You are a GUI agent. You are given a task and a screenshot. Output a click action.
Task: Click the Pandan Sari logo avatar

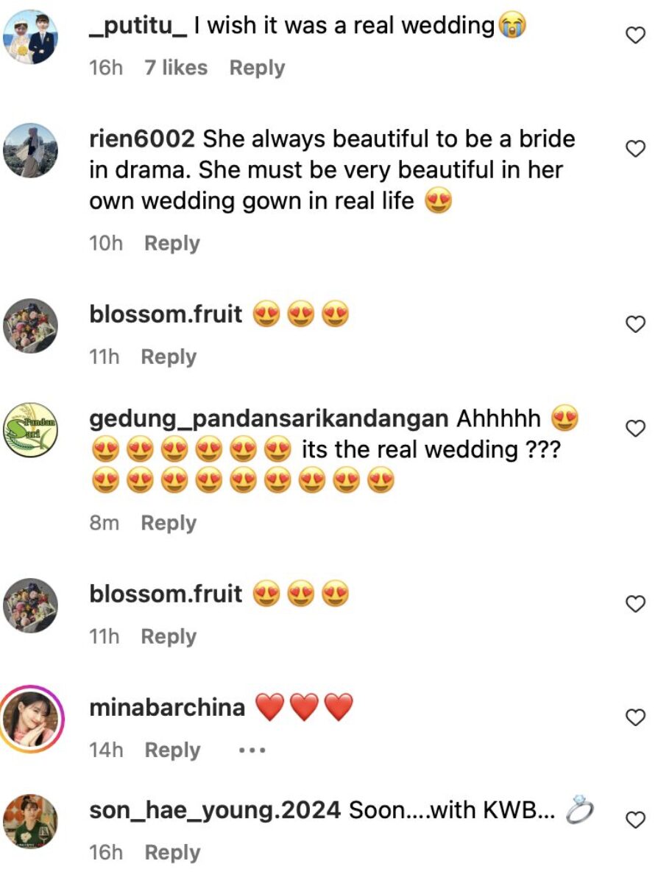coord(31,430)
